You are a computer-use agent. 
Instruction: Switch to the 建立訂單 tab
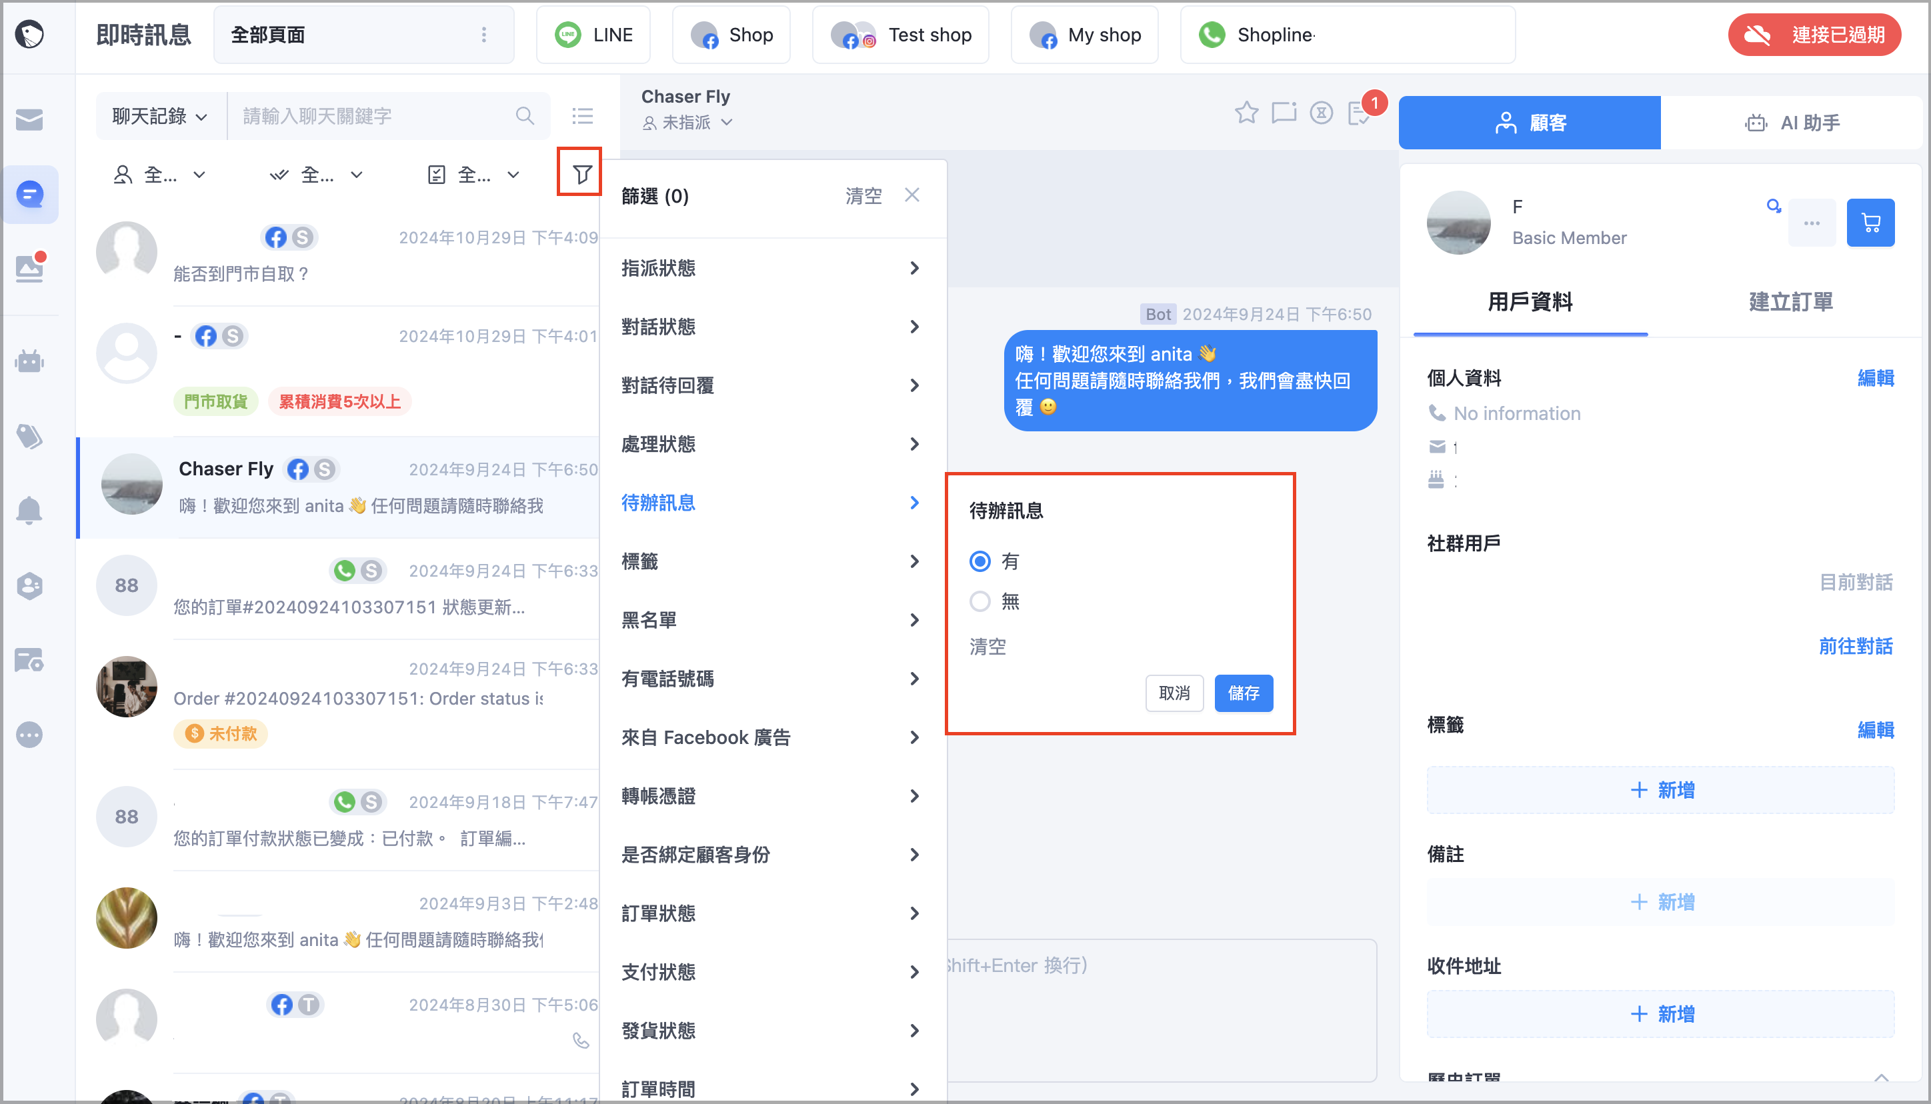coord(1790,302)
